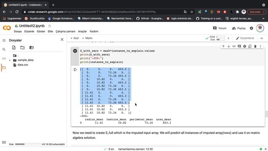This screenshot has height=151, width=268.
Task: Reload the browser page
Action: pos(17,12)
